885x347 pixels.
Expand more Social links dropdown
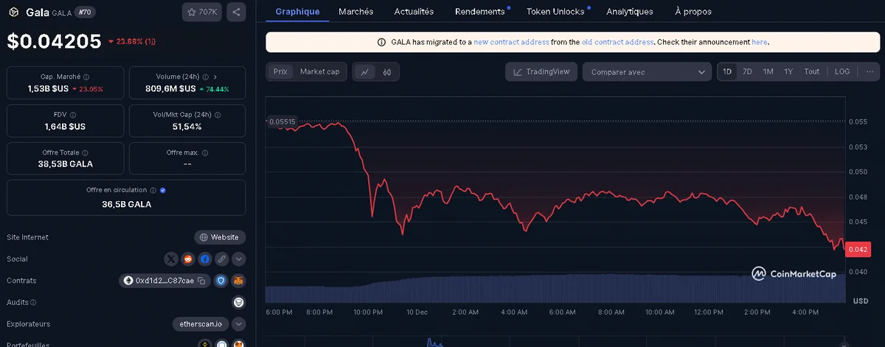pyautogui.click(x=238, y=259)
